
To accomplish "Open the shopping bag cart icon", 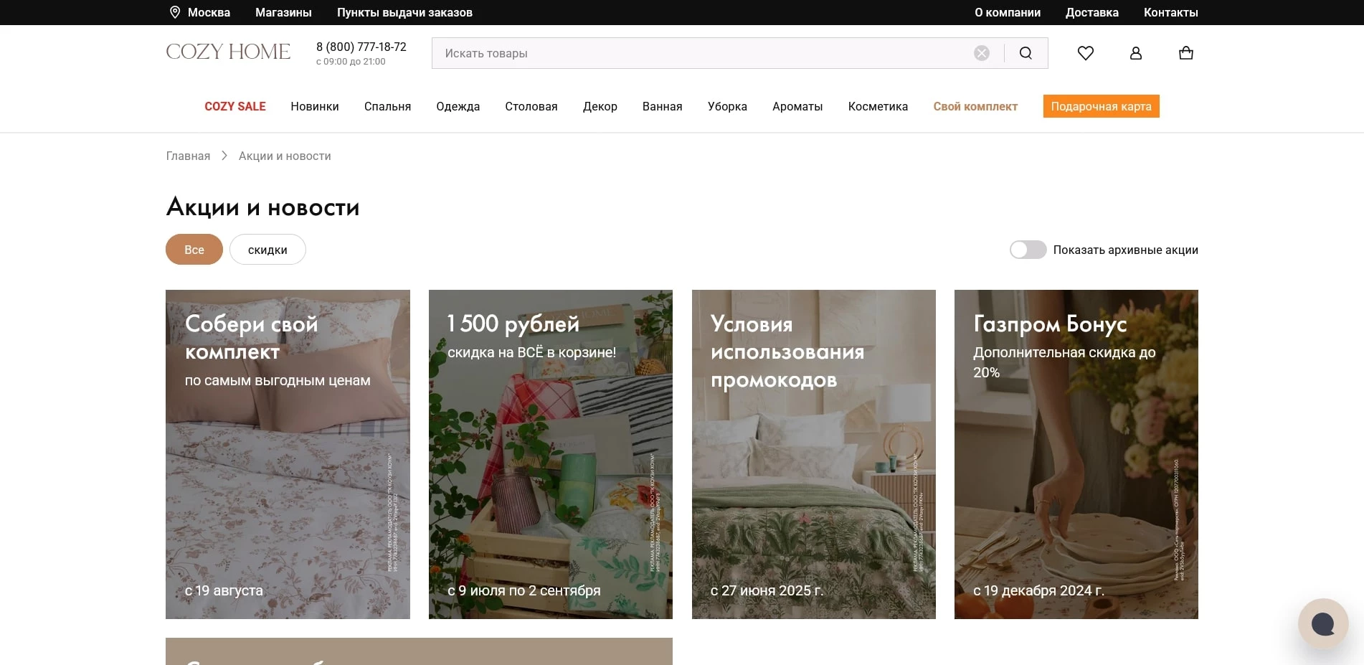I will (x=1185, y=53).
